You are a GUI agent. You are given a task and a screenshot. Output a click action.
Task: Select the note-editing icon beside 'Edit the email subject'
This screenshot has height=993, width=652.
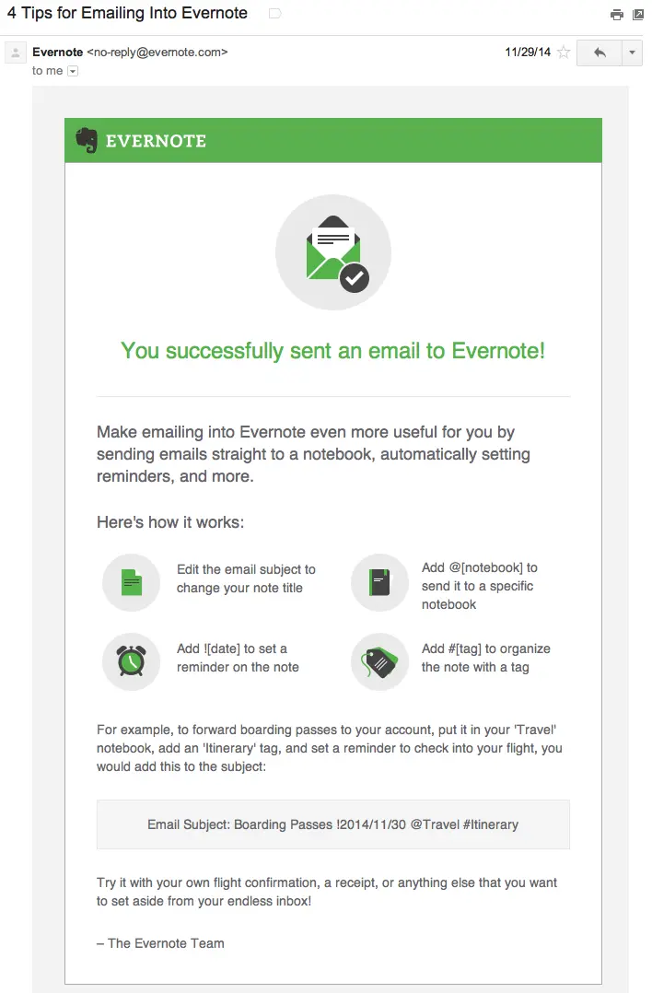(131, 582)
